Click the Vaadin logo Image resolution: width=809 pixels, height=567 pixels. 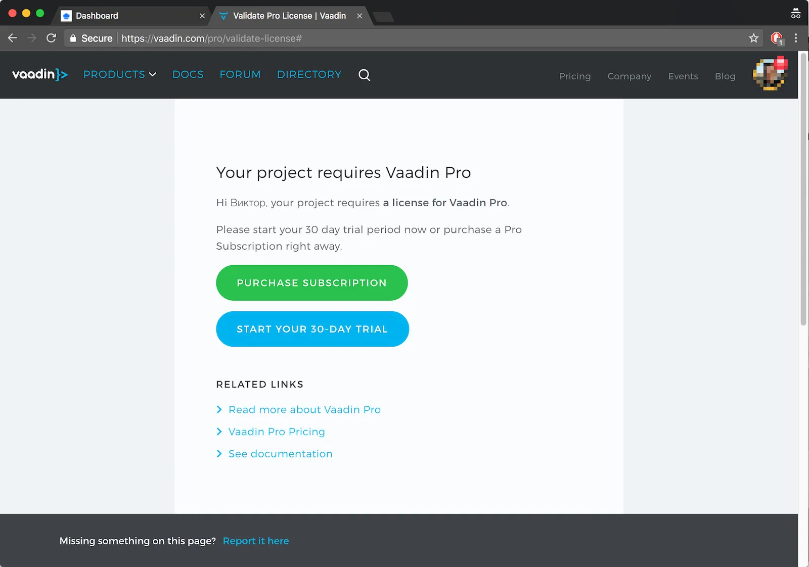pyautogui.click(x=39, y=74)
